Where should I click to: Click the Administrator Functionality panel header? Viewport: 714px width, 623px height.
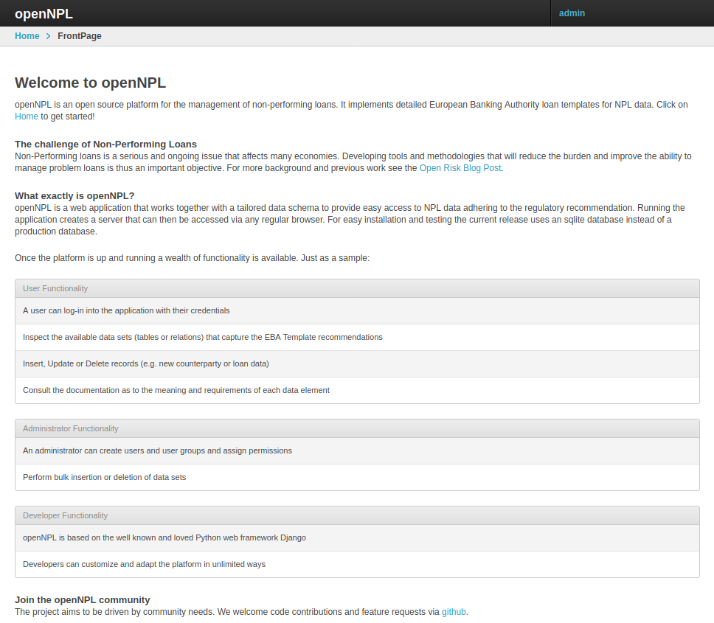[x=70, y=428]
